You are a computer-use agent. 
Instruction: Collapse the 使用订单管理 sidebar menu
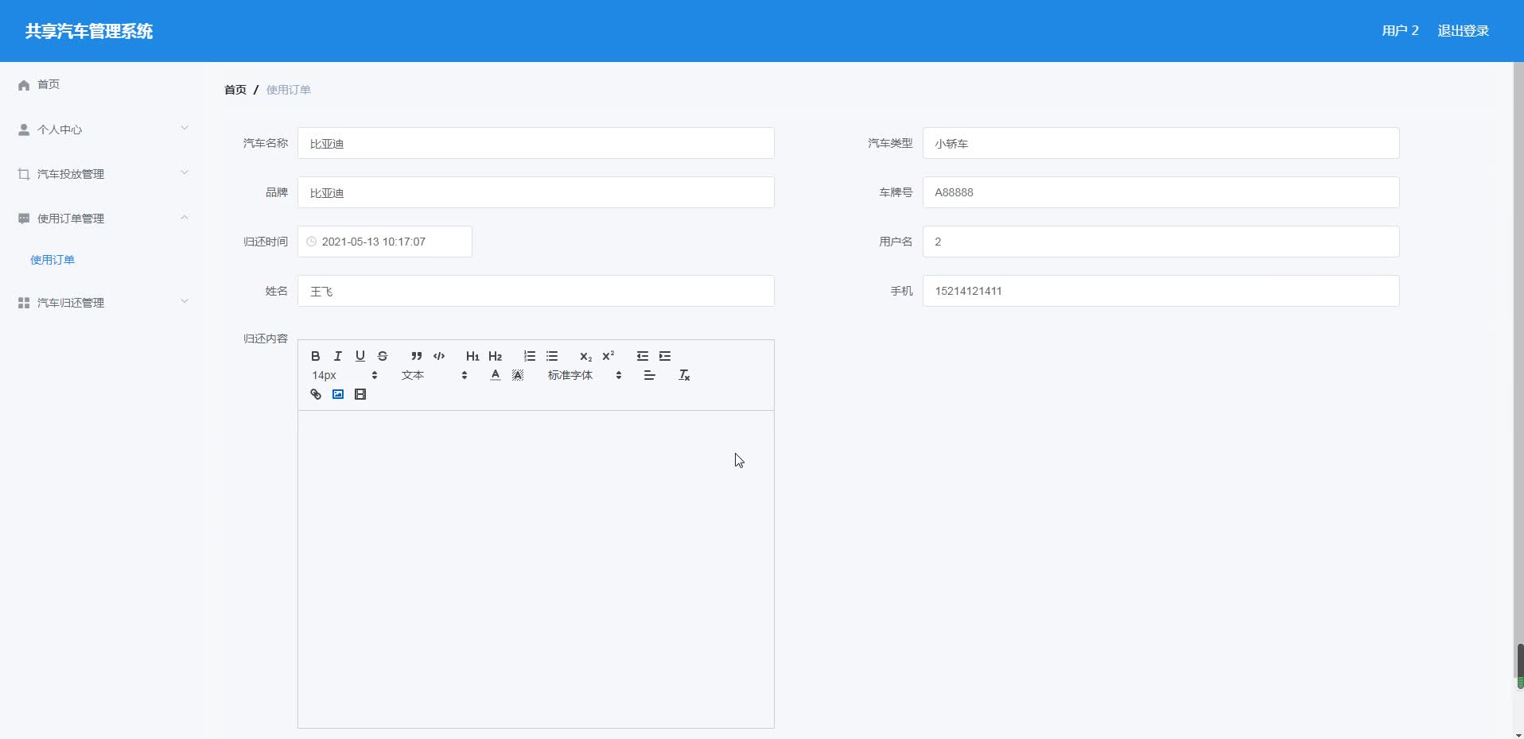pos(103,219)
